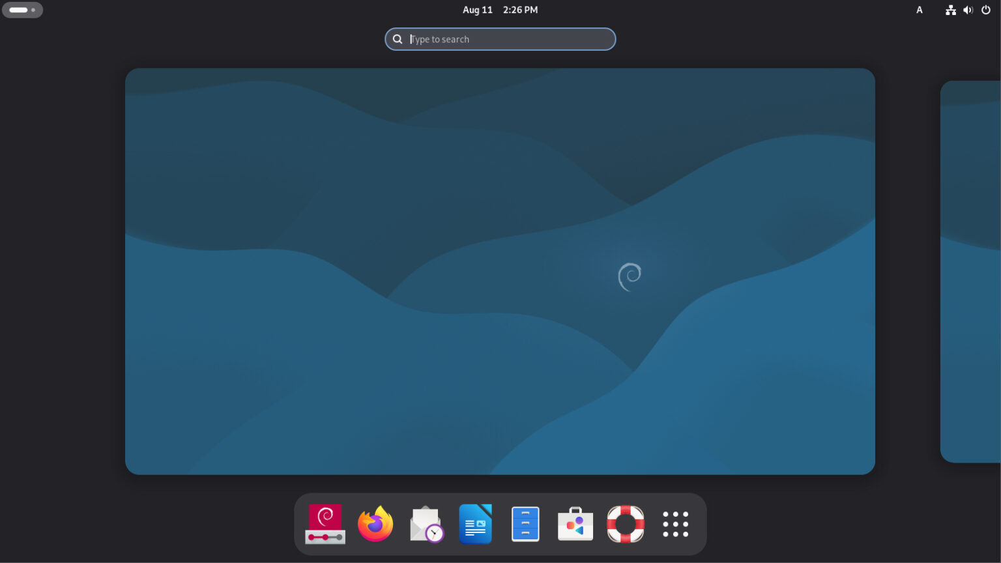The width and height of the screenshot is (1001, 563).
Task: Click the Activities workspace pill
Action: tap(22, 10)
